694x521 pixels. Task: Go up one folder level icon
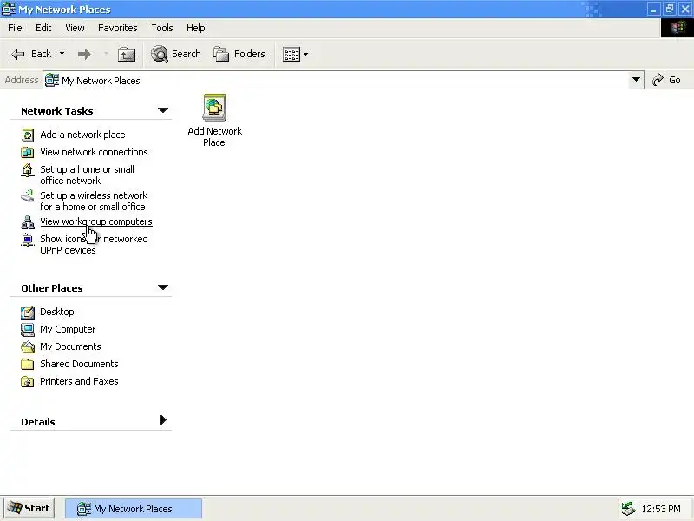pos(127,54)
